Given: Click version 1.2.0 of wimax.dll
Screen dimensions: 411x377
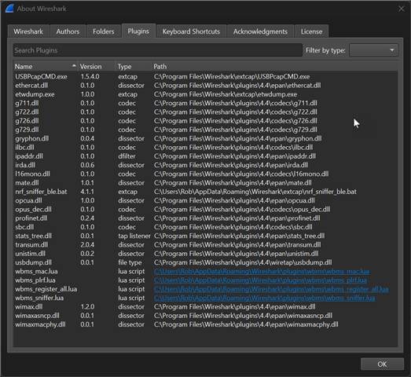Looking at the screenshot, I should pos(87,307).
